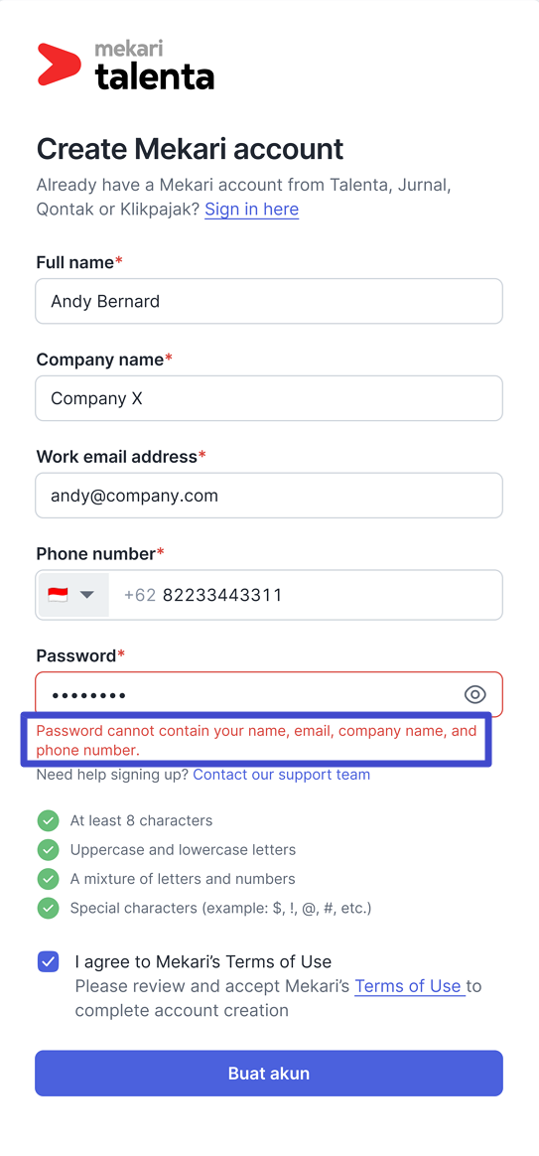Click the green check for At least 8 characters
The width and height of the screenshot is (539, 1156).
click(48, 820)
